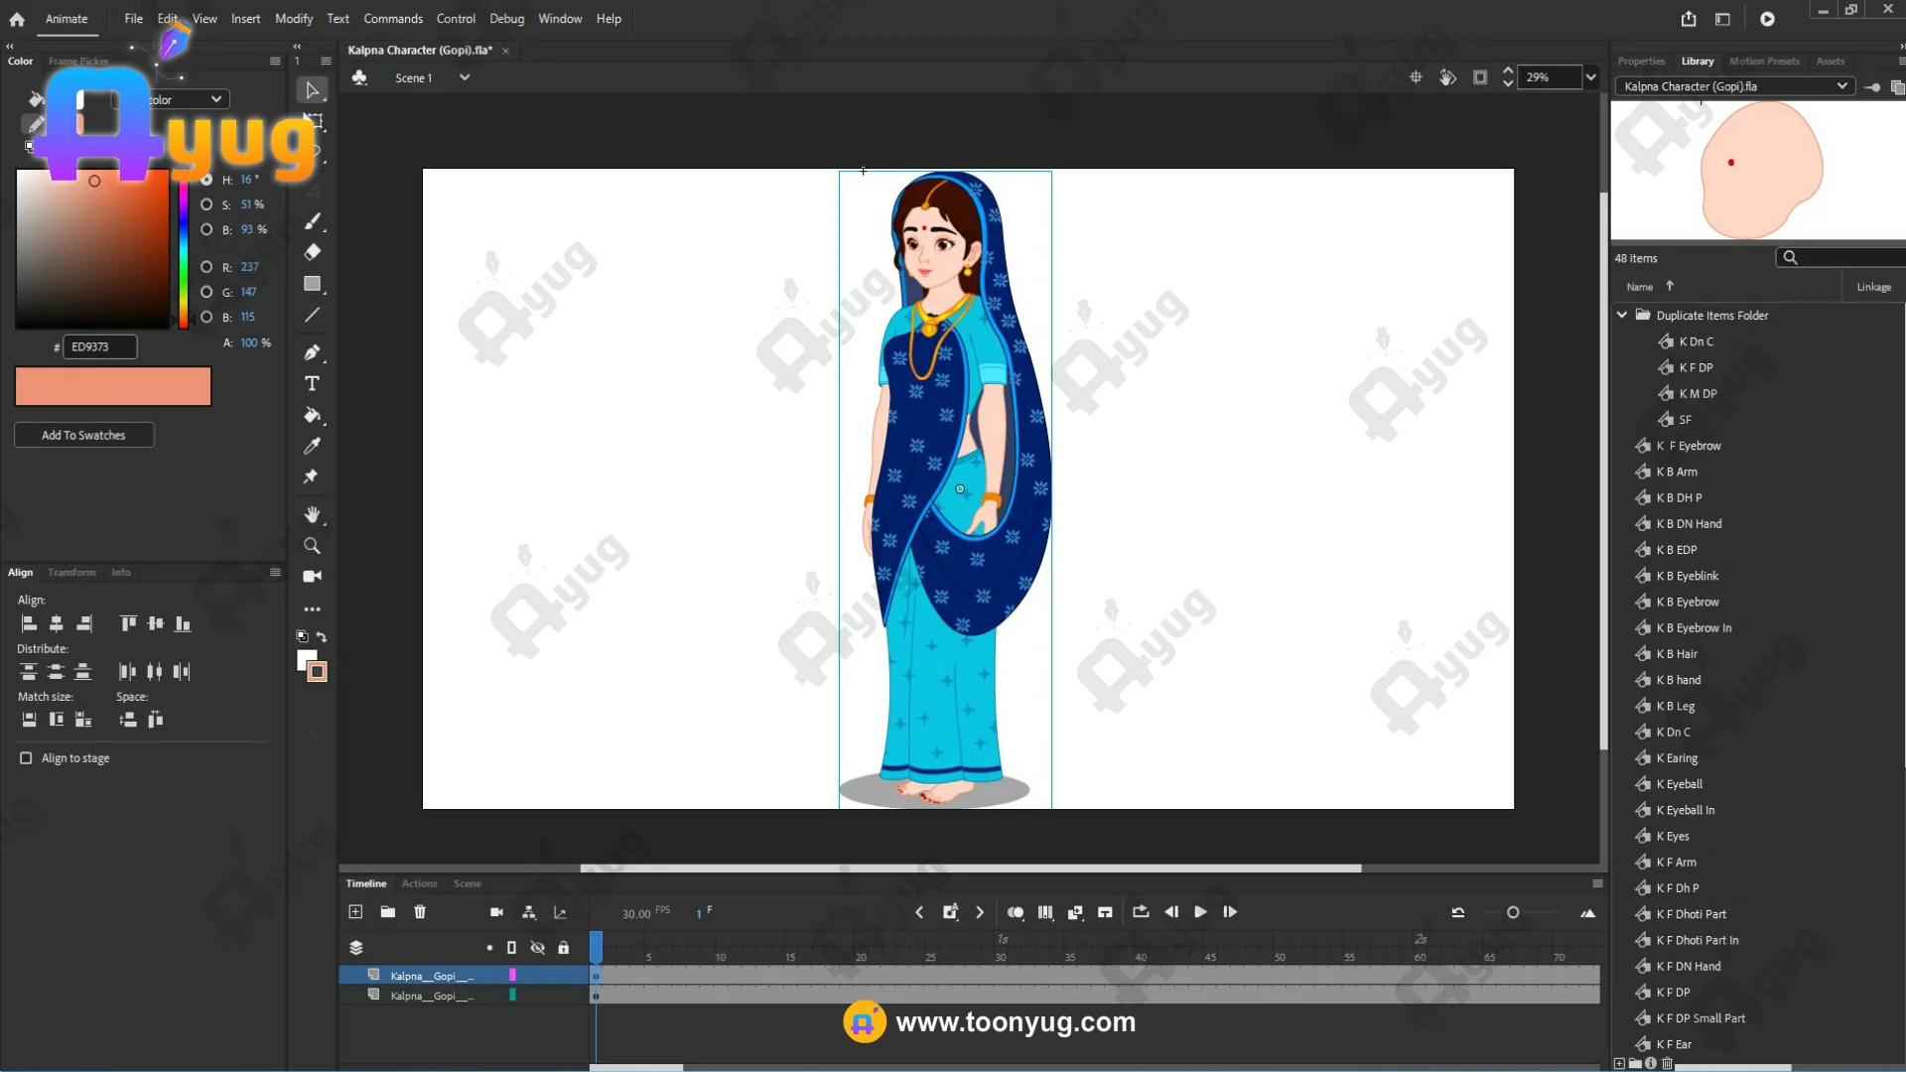The height and width of the screenshot is (1072, 1906).
Task: Select the Red channel radio button
Action: click(x=206, y=267)
